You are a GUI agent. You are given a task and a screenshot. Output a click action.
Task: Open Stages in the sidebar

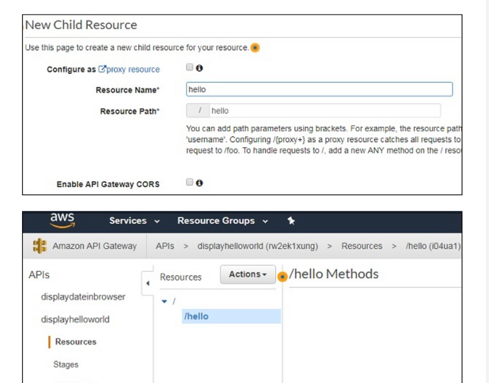(x=65, y=365)
